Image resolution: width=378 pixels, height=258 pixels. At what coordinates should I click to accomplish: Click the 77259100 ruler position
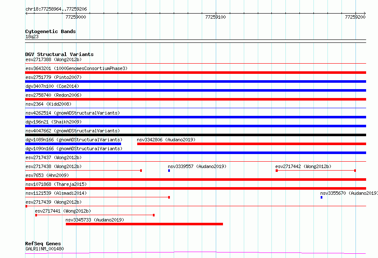215,17
